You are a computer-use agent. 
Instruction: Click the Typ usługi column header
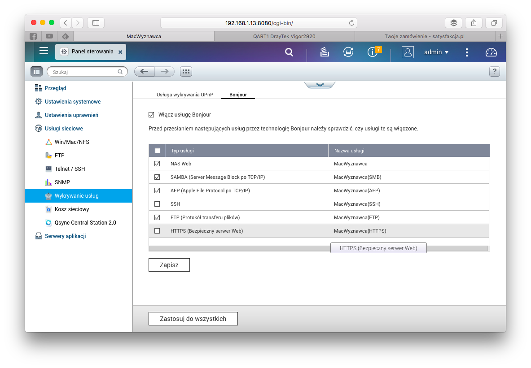pyautogui.click(x=246, y=151)
